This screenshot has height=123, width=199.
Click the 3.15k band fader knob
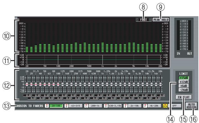point(125,85)
